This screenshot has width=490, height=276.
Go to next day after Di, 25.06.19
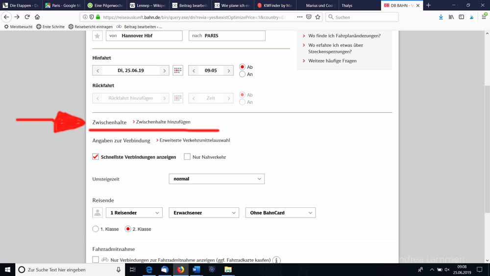164,71
